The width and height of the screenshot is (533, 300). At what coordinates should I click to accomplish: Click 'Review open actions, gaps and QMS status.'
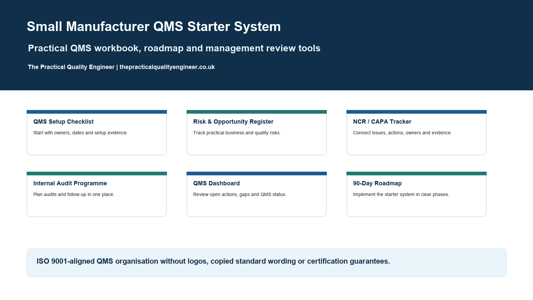pyautogui.click(x=240, y=194)
